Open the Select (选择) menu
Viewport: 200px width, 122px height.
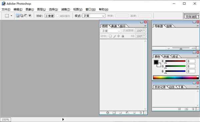[x=53, y=9]
